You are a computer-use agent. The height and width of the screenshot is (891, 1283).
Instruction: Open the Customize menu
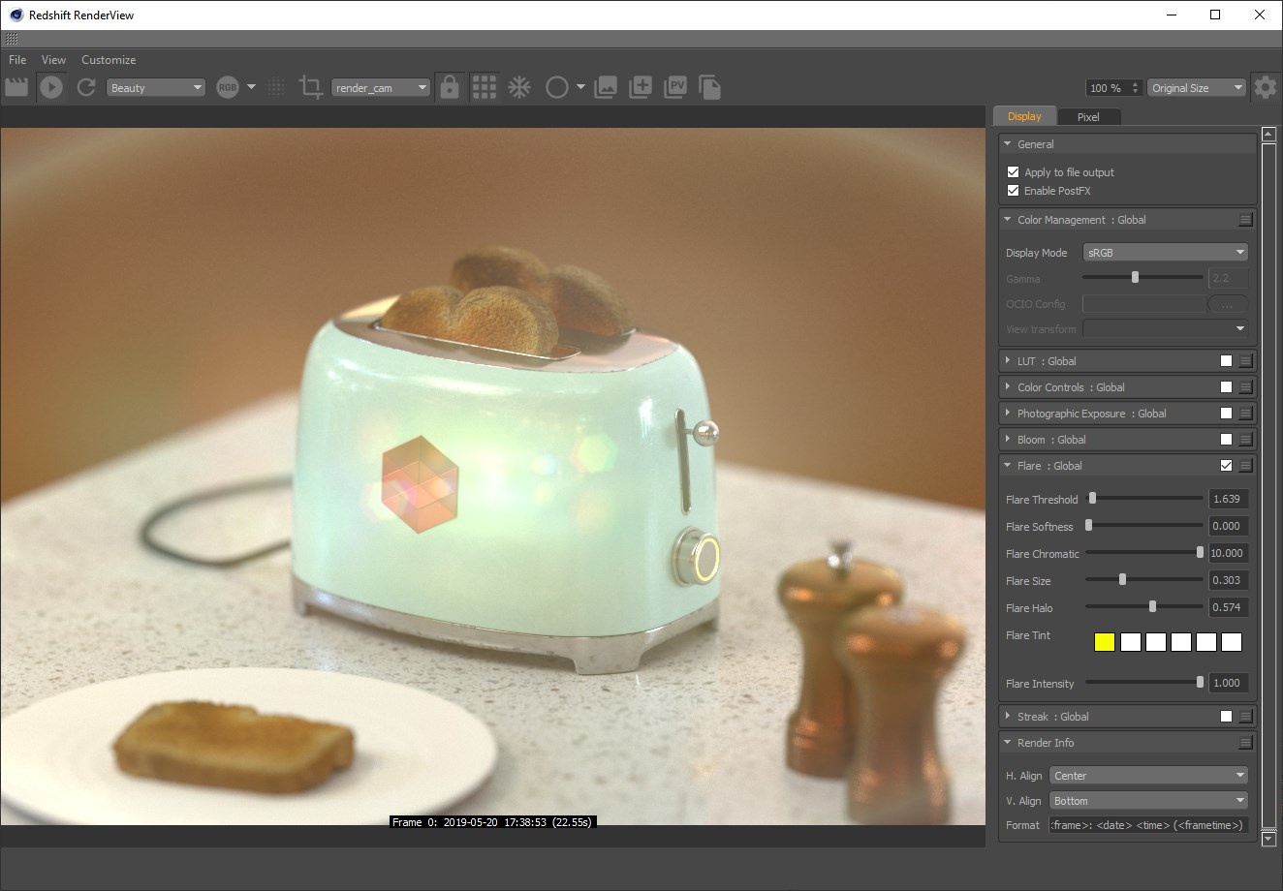point(109,60)
